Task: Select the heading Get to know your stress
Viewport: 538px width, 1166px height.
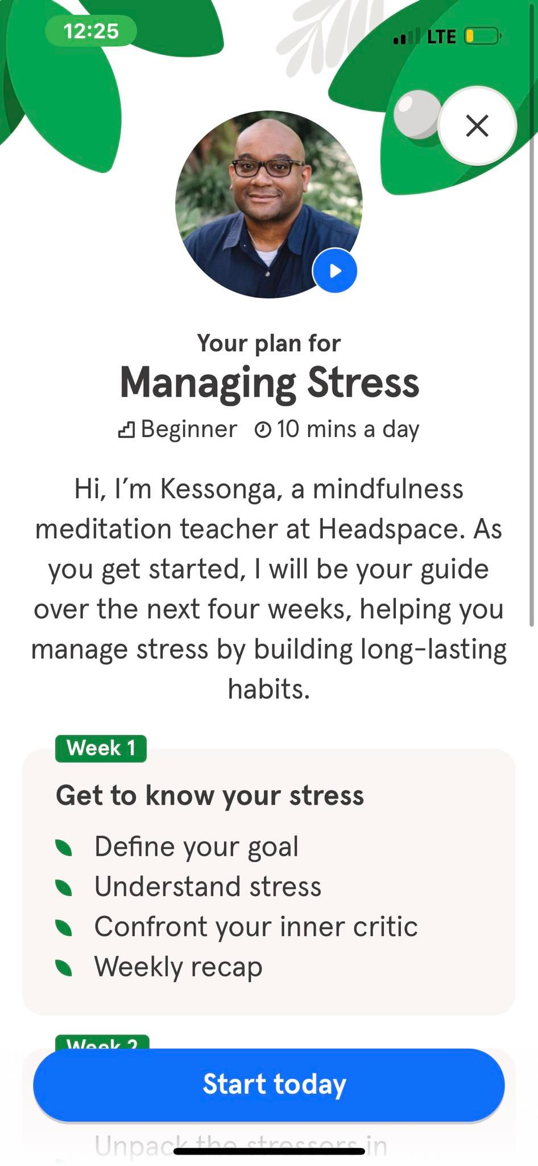Action: [210, 795]
